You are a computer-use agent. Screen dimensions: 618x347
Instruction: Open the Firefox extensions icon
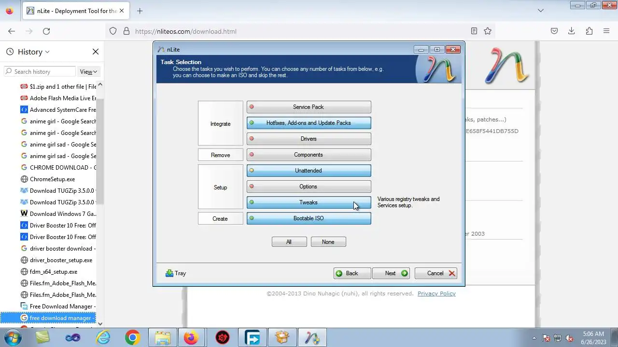pos(589,31)
